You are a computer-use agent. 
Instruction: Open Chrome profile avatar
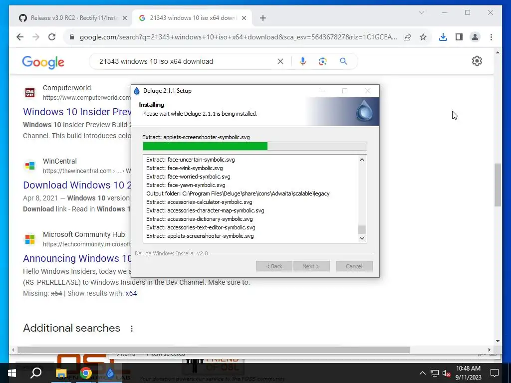pos(475,37)
